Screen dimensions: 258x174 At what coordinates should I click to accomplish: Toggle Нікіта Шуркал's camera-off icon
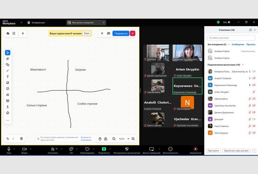[254, 133]
